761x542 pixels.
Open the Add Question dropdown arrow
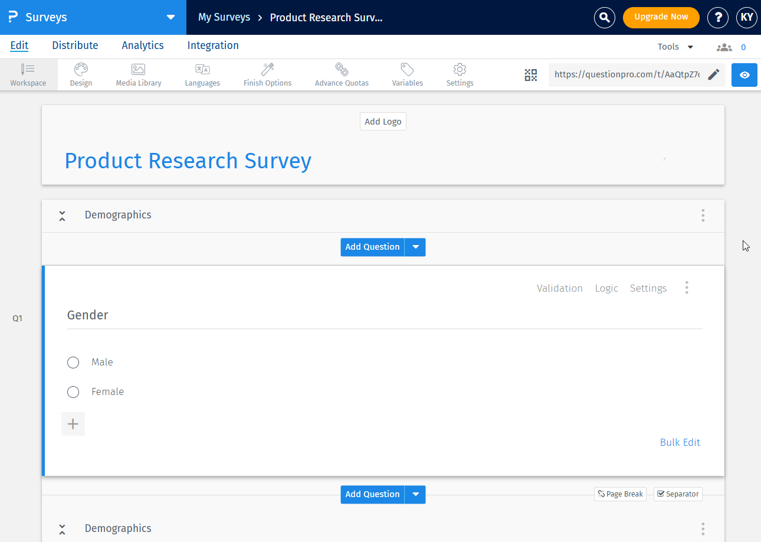[415, 247]
